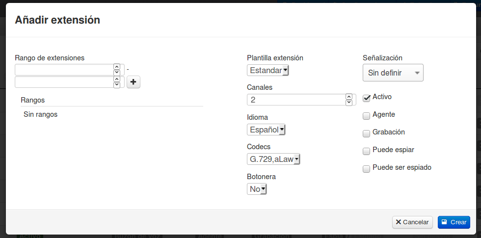Decrease the first extension range value
The image size is (481, 238).
pyautogui.click(x=117, y=73)
